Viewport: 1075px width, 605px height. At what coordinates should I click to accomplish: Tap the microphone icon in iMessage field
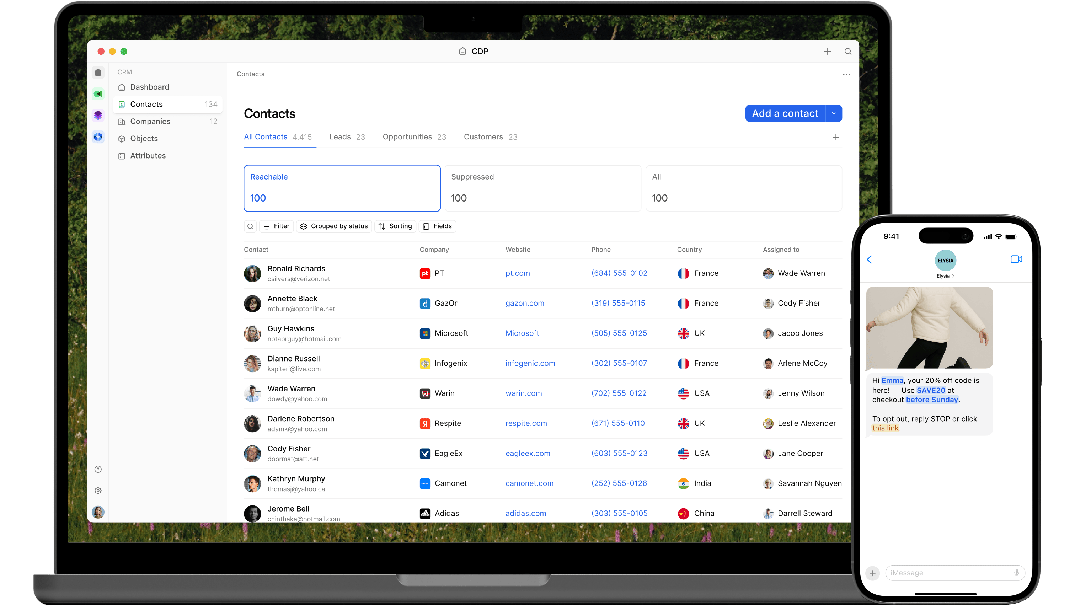point(1017,573)
